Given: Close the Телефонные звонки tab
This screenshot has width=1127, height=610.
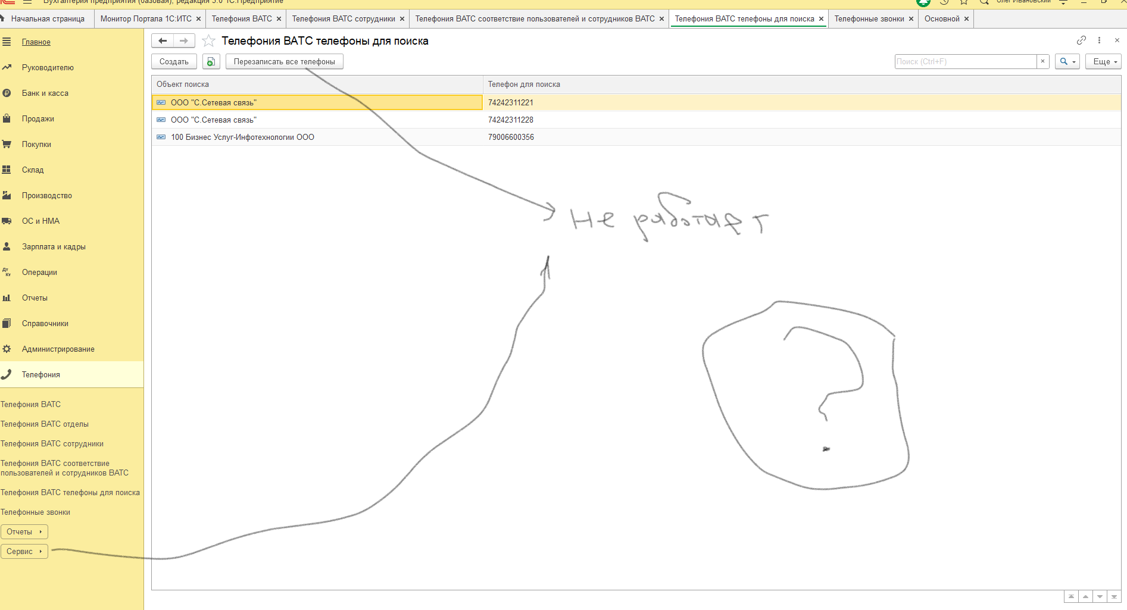Looking at the screenshot, I should 911,19.
